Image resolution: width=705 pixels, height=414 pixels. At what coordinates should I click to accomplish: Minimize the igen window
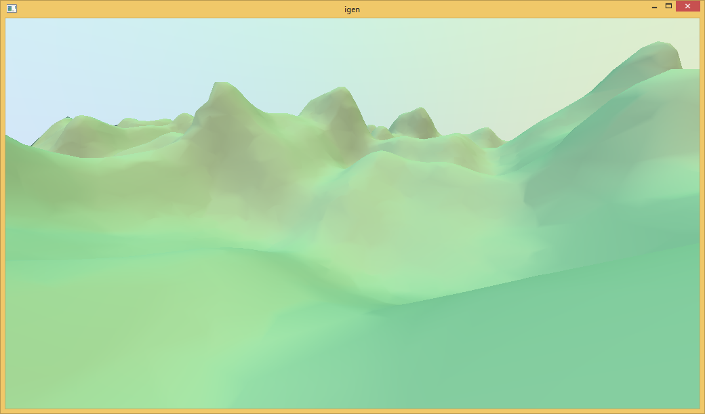(654, 7)
